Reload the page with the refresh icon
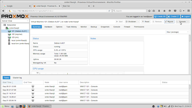Viewport: 192px width, 108px height. point(109,11)
